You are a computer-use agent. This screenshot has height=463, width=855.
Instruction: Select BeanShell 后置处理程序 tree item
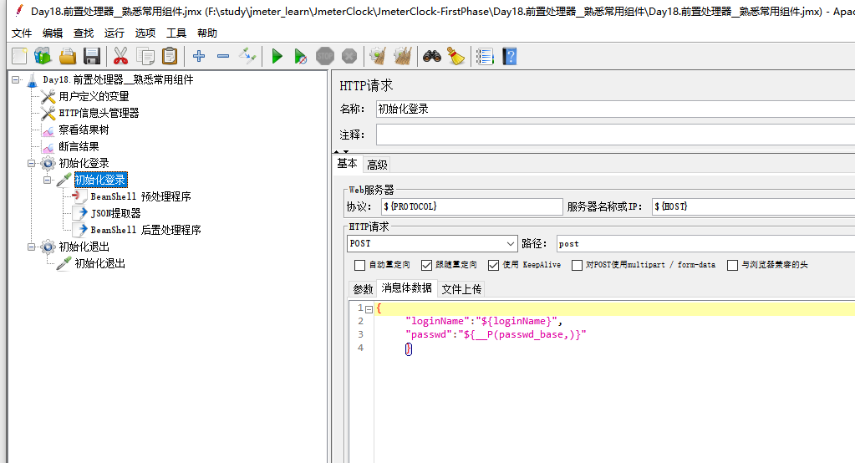click(145, 230)
